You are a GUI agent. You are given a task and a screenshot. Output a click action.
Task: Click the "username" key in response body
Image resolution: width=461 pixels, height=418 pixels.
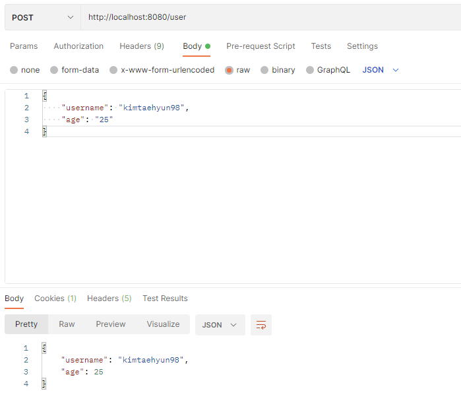[84, 360]
